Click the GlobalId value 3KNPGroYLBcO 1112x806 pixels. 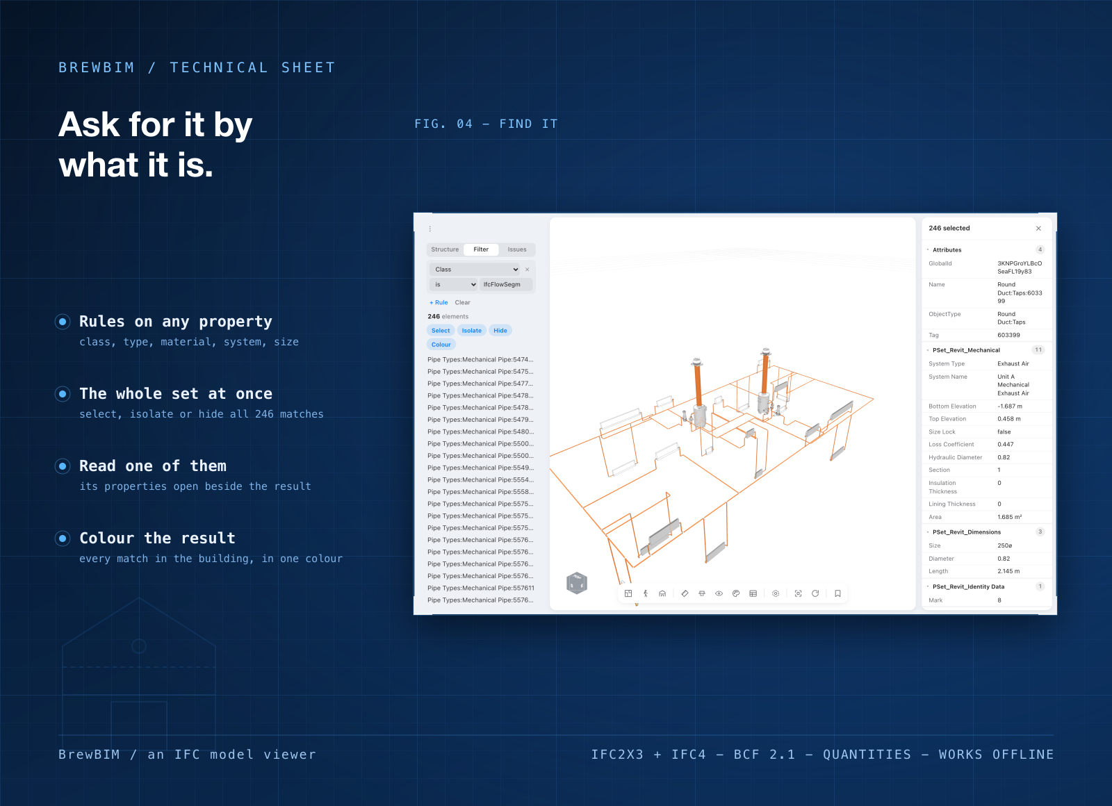(x=1020, y=263)
